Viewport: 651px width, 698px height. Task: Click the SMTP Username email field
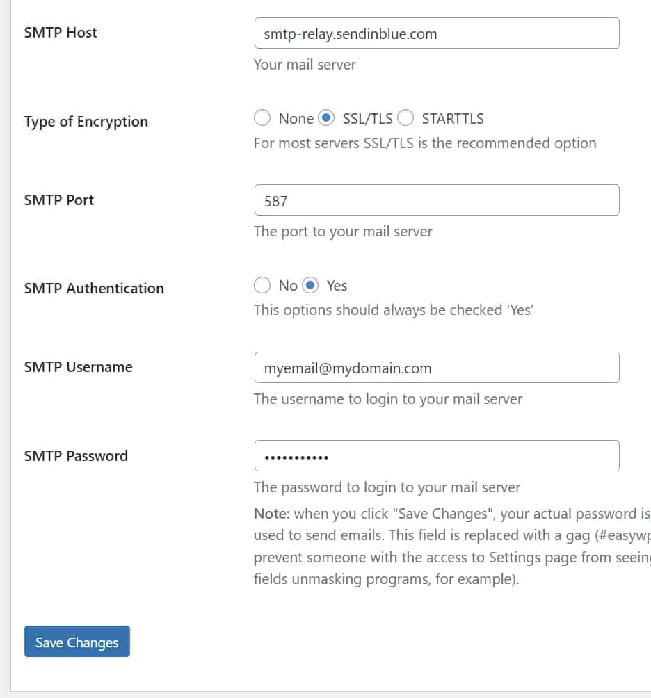(436, 368)
